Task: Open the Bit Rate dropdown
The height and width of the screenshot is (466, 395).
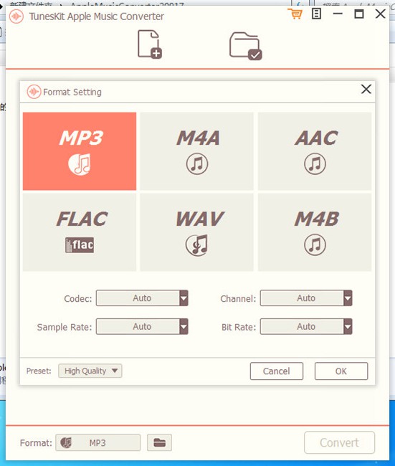Action: 306,327
